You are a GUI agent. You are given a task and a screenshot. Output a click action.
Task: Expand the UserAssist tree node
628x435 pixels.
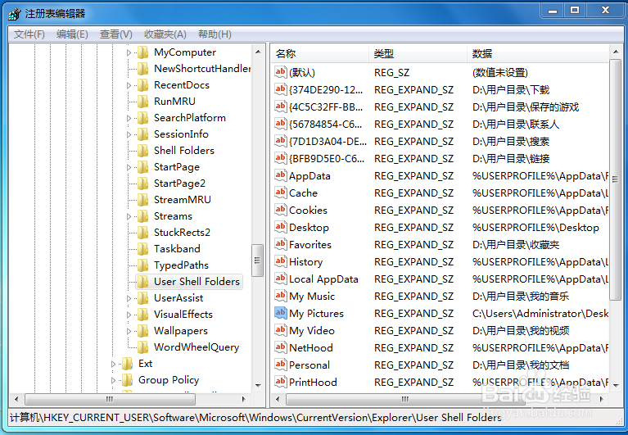[x=129, y=298]
